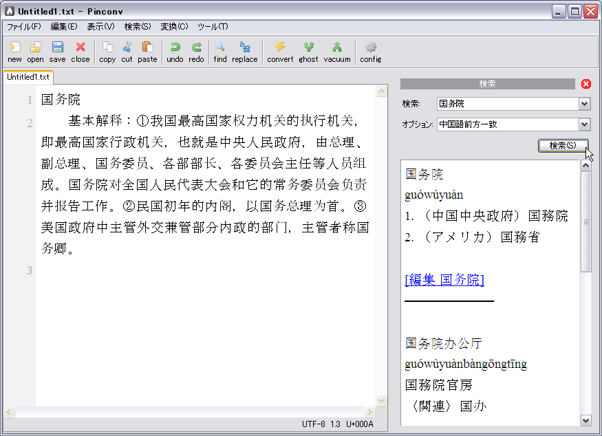Screen dimensions: 602x436
Task: Open config gear settings
Action: 371,52
